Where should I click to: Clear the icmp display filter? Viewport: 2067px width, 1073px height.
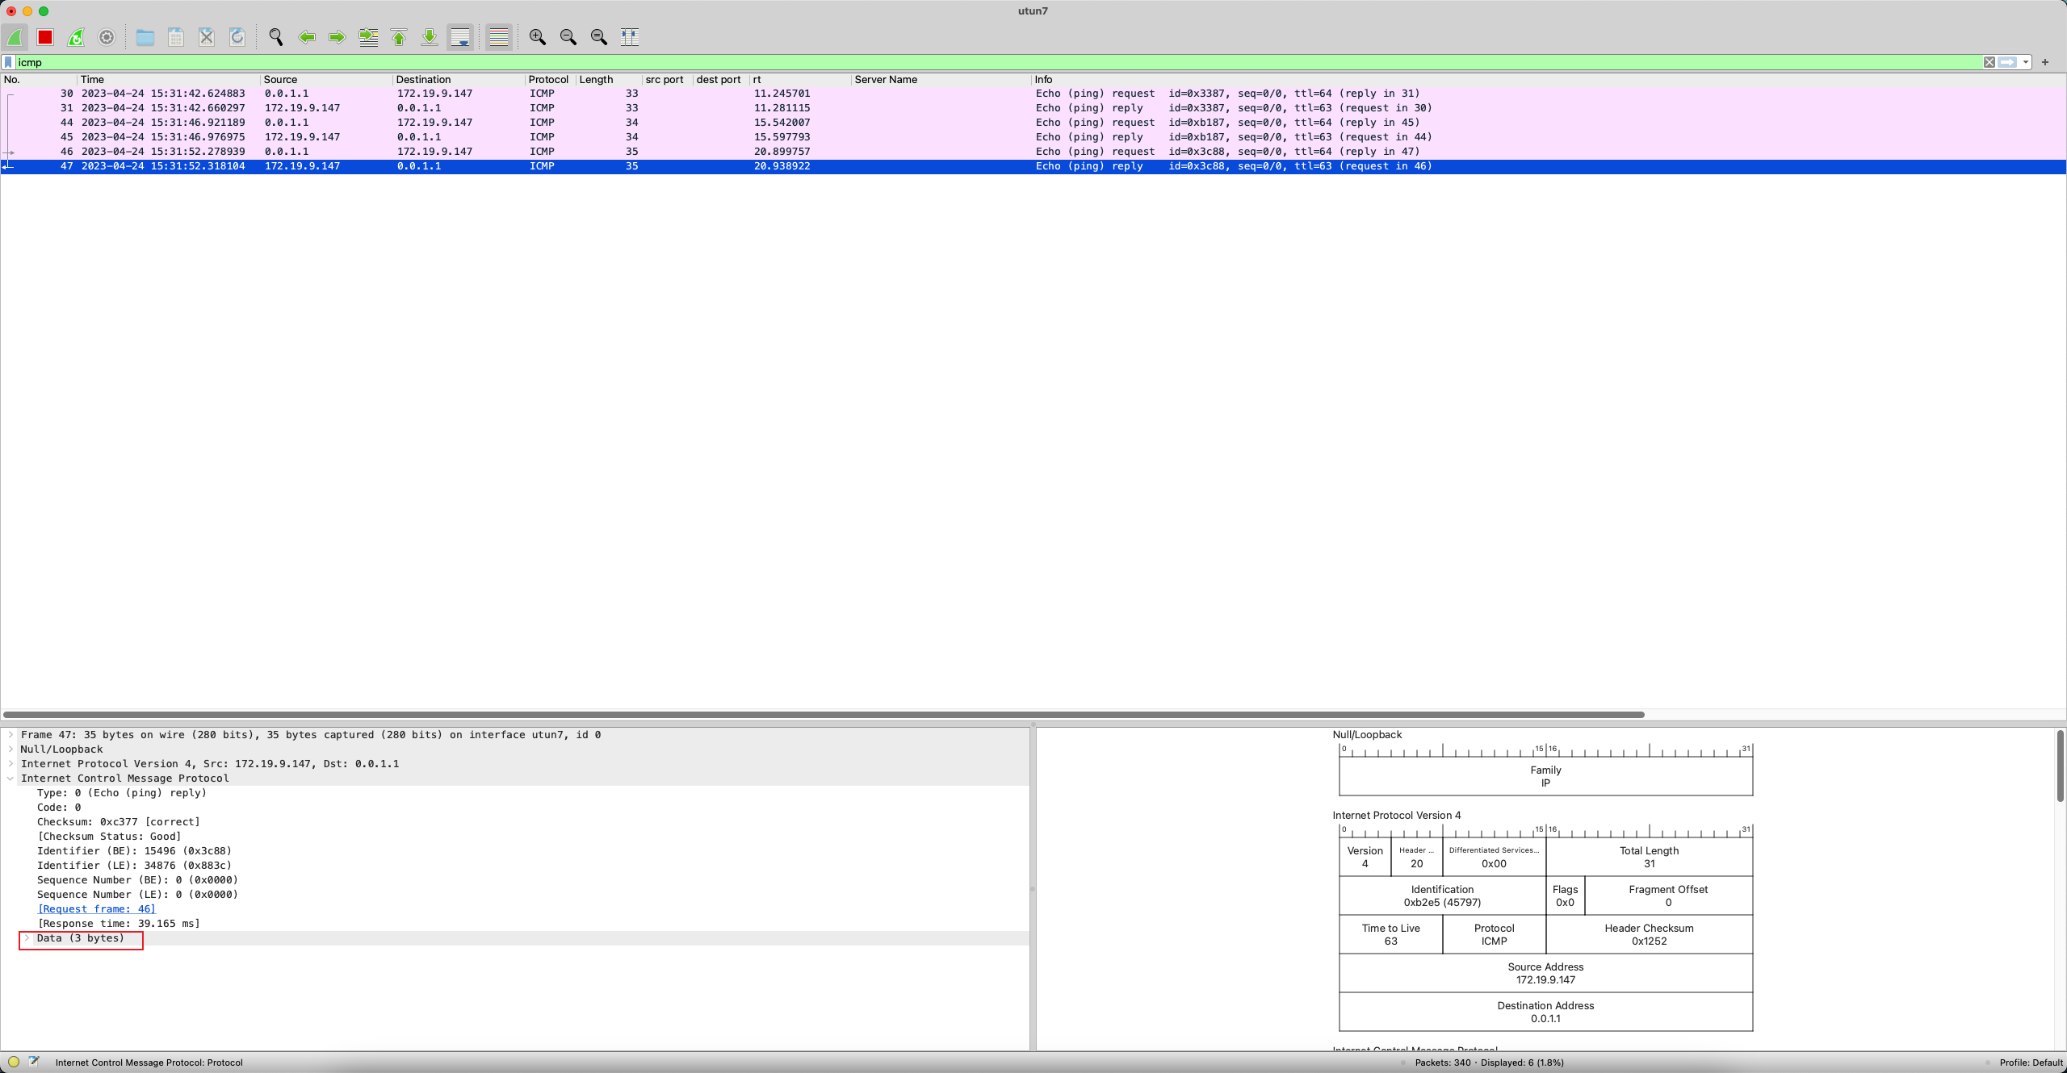pos(1989,62)
